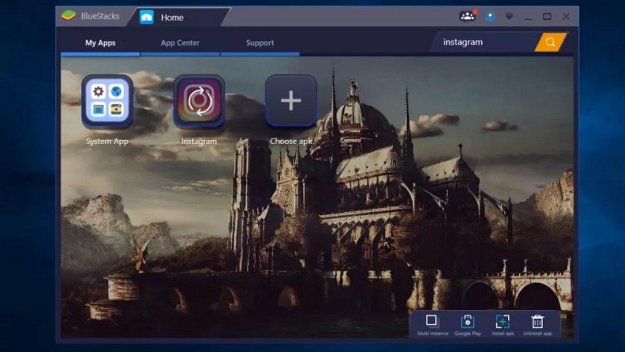Maximize the BlueStacks window
This screenshot has width=625, height=352.
(x=547, y=17)
